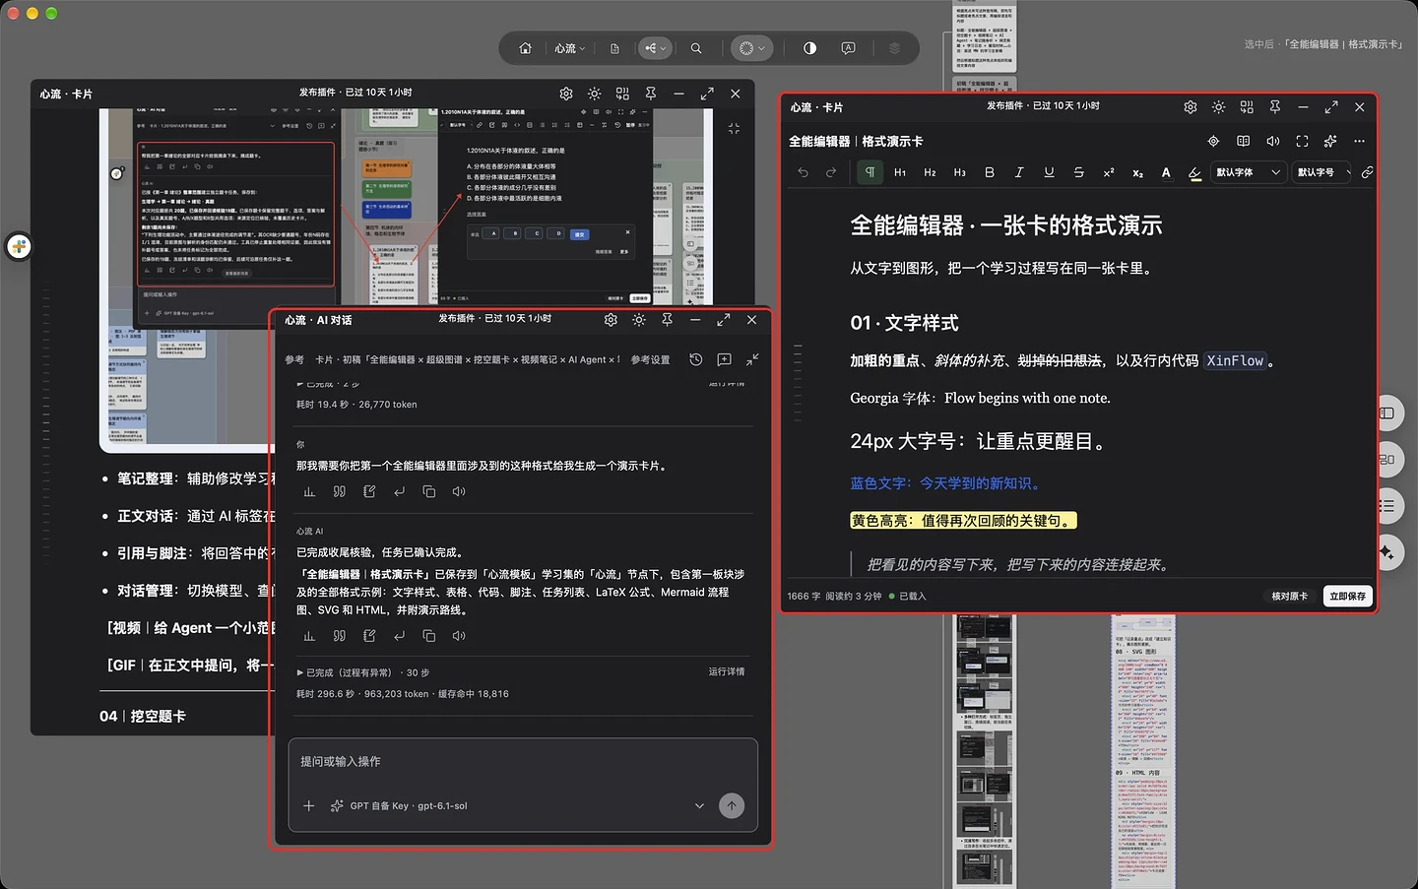Screen dimensions: 1418x889
Task: Go to Home in the top toolbar
Action: (526, 48)
